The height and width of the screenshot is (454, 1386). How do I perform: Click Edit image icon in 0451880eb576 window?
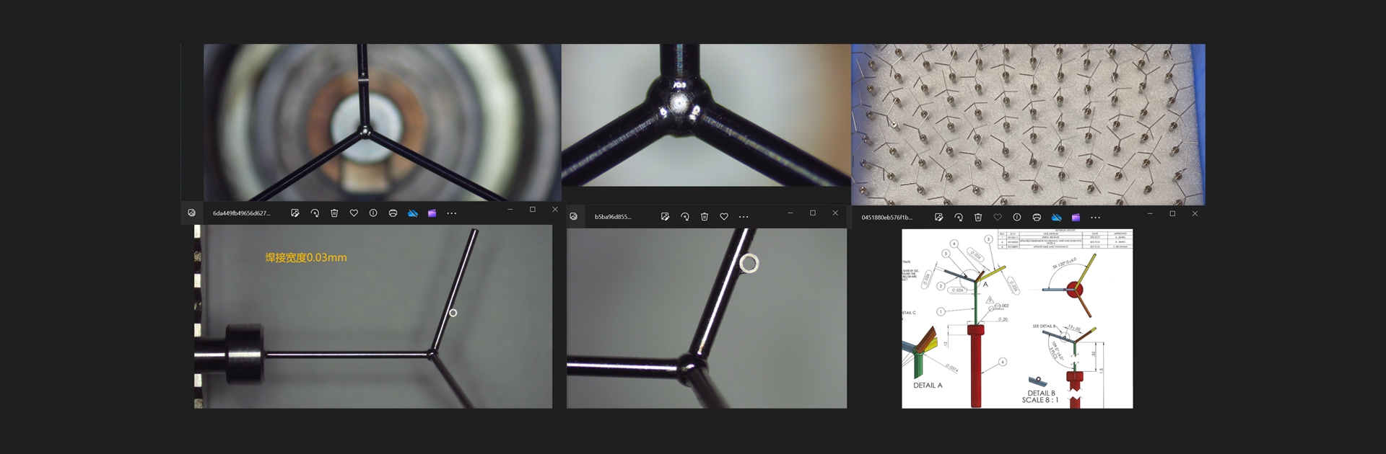tap(938, 218)
